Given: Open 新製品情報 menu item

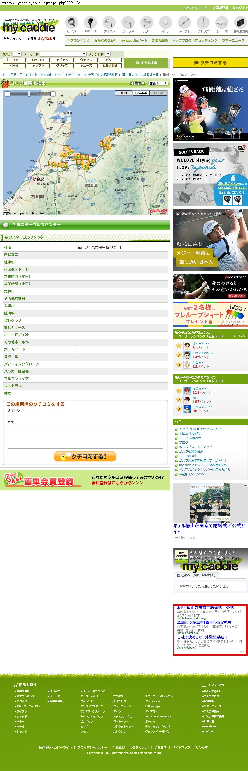Looking at the screenshot, I should (x=160, y=41).
